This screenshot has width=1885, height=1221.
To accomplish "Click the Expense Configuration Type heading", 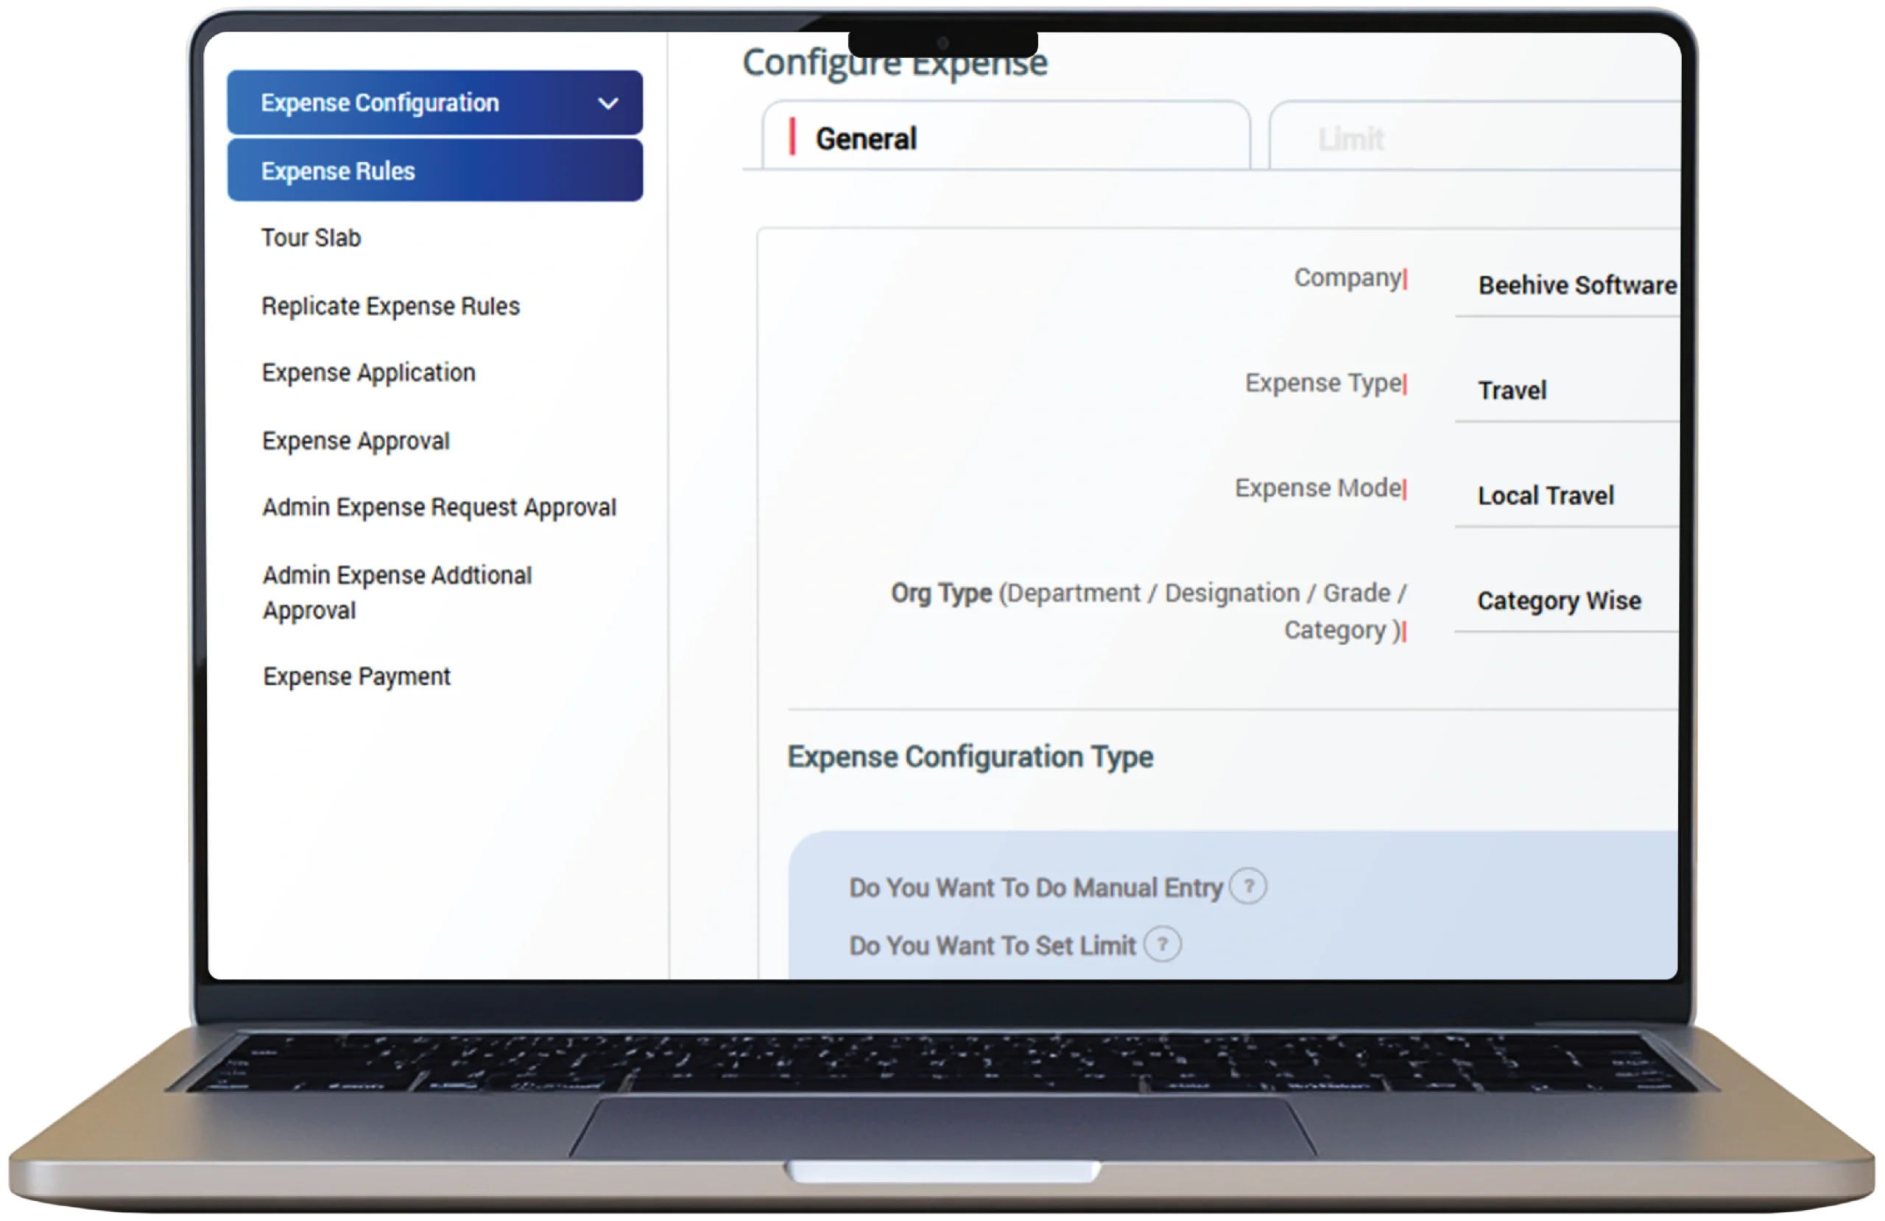I will pyautogui.click(x=970, y=757).
